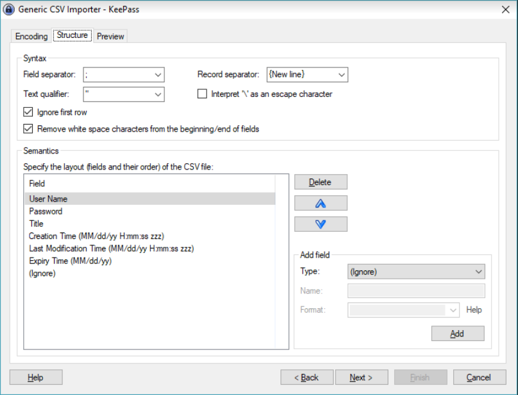Select the Structure tab

coord(72,35)
